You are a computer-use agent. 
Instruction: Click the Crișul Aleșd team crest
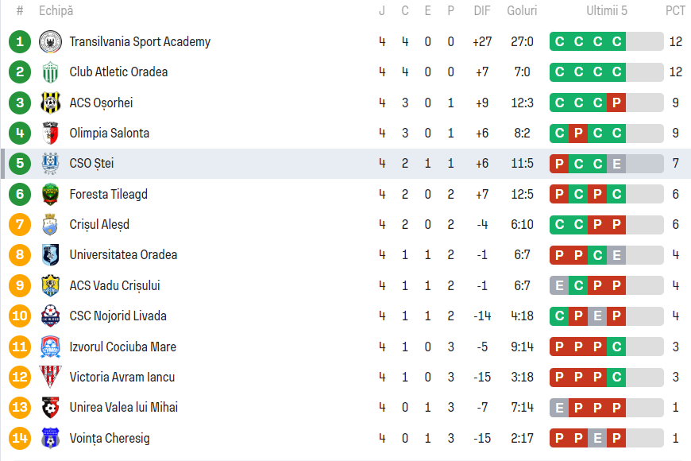pyautogui.click(x=51, y=225)
